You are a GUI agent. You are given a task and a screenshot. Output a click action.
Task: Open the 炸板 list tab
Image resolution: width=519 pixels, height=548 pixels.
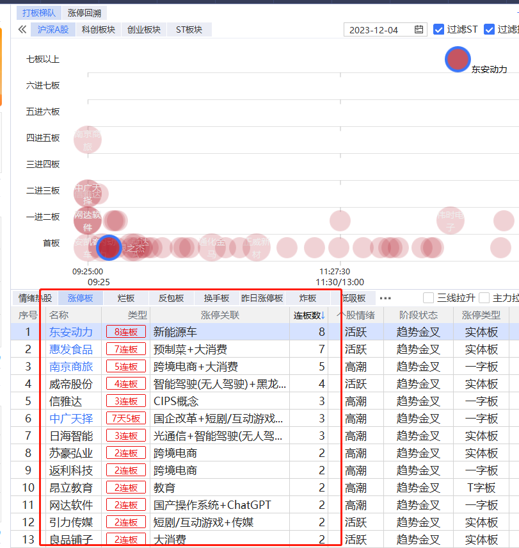coord(307,298)
